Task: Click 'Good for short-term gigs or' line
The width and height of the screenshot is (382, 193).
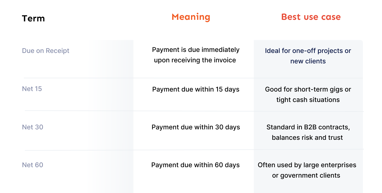Action: tap(308, 89)
